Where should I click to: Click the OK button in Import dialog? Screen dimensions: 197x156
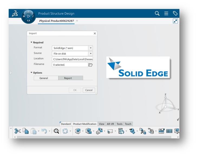point(75,90)
